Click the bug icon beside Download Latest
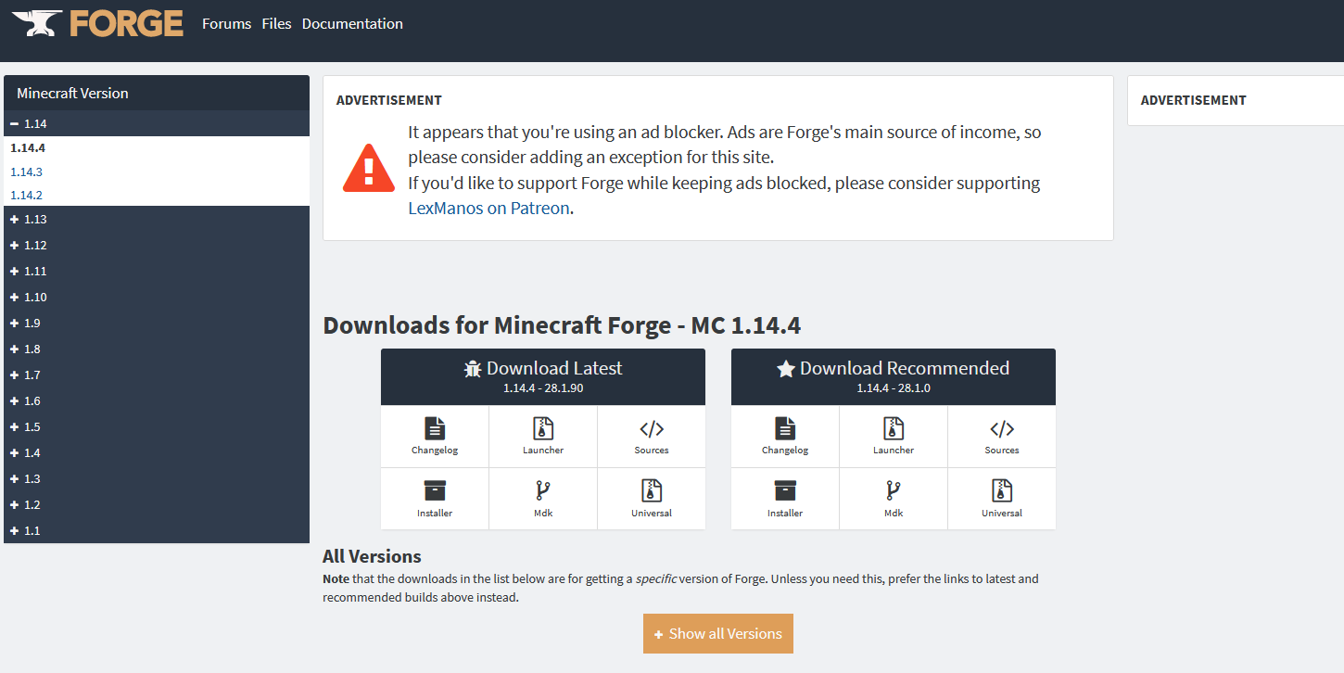This screenshot has height=673, width=1344. 473,369
